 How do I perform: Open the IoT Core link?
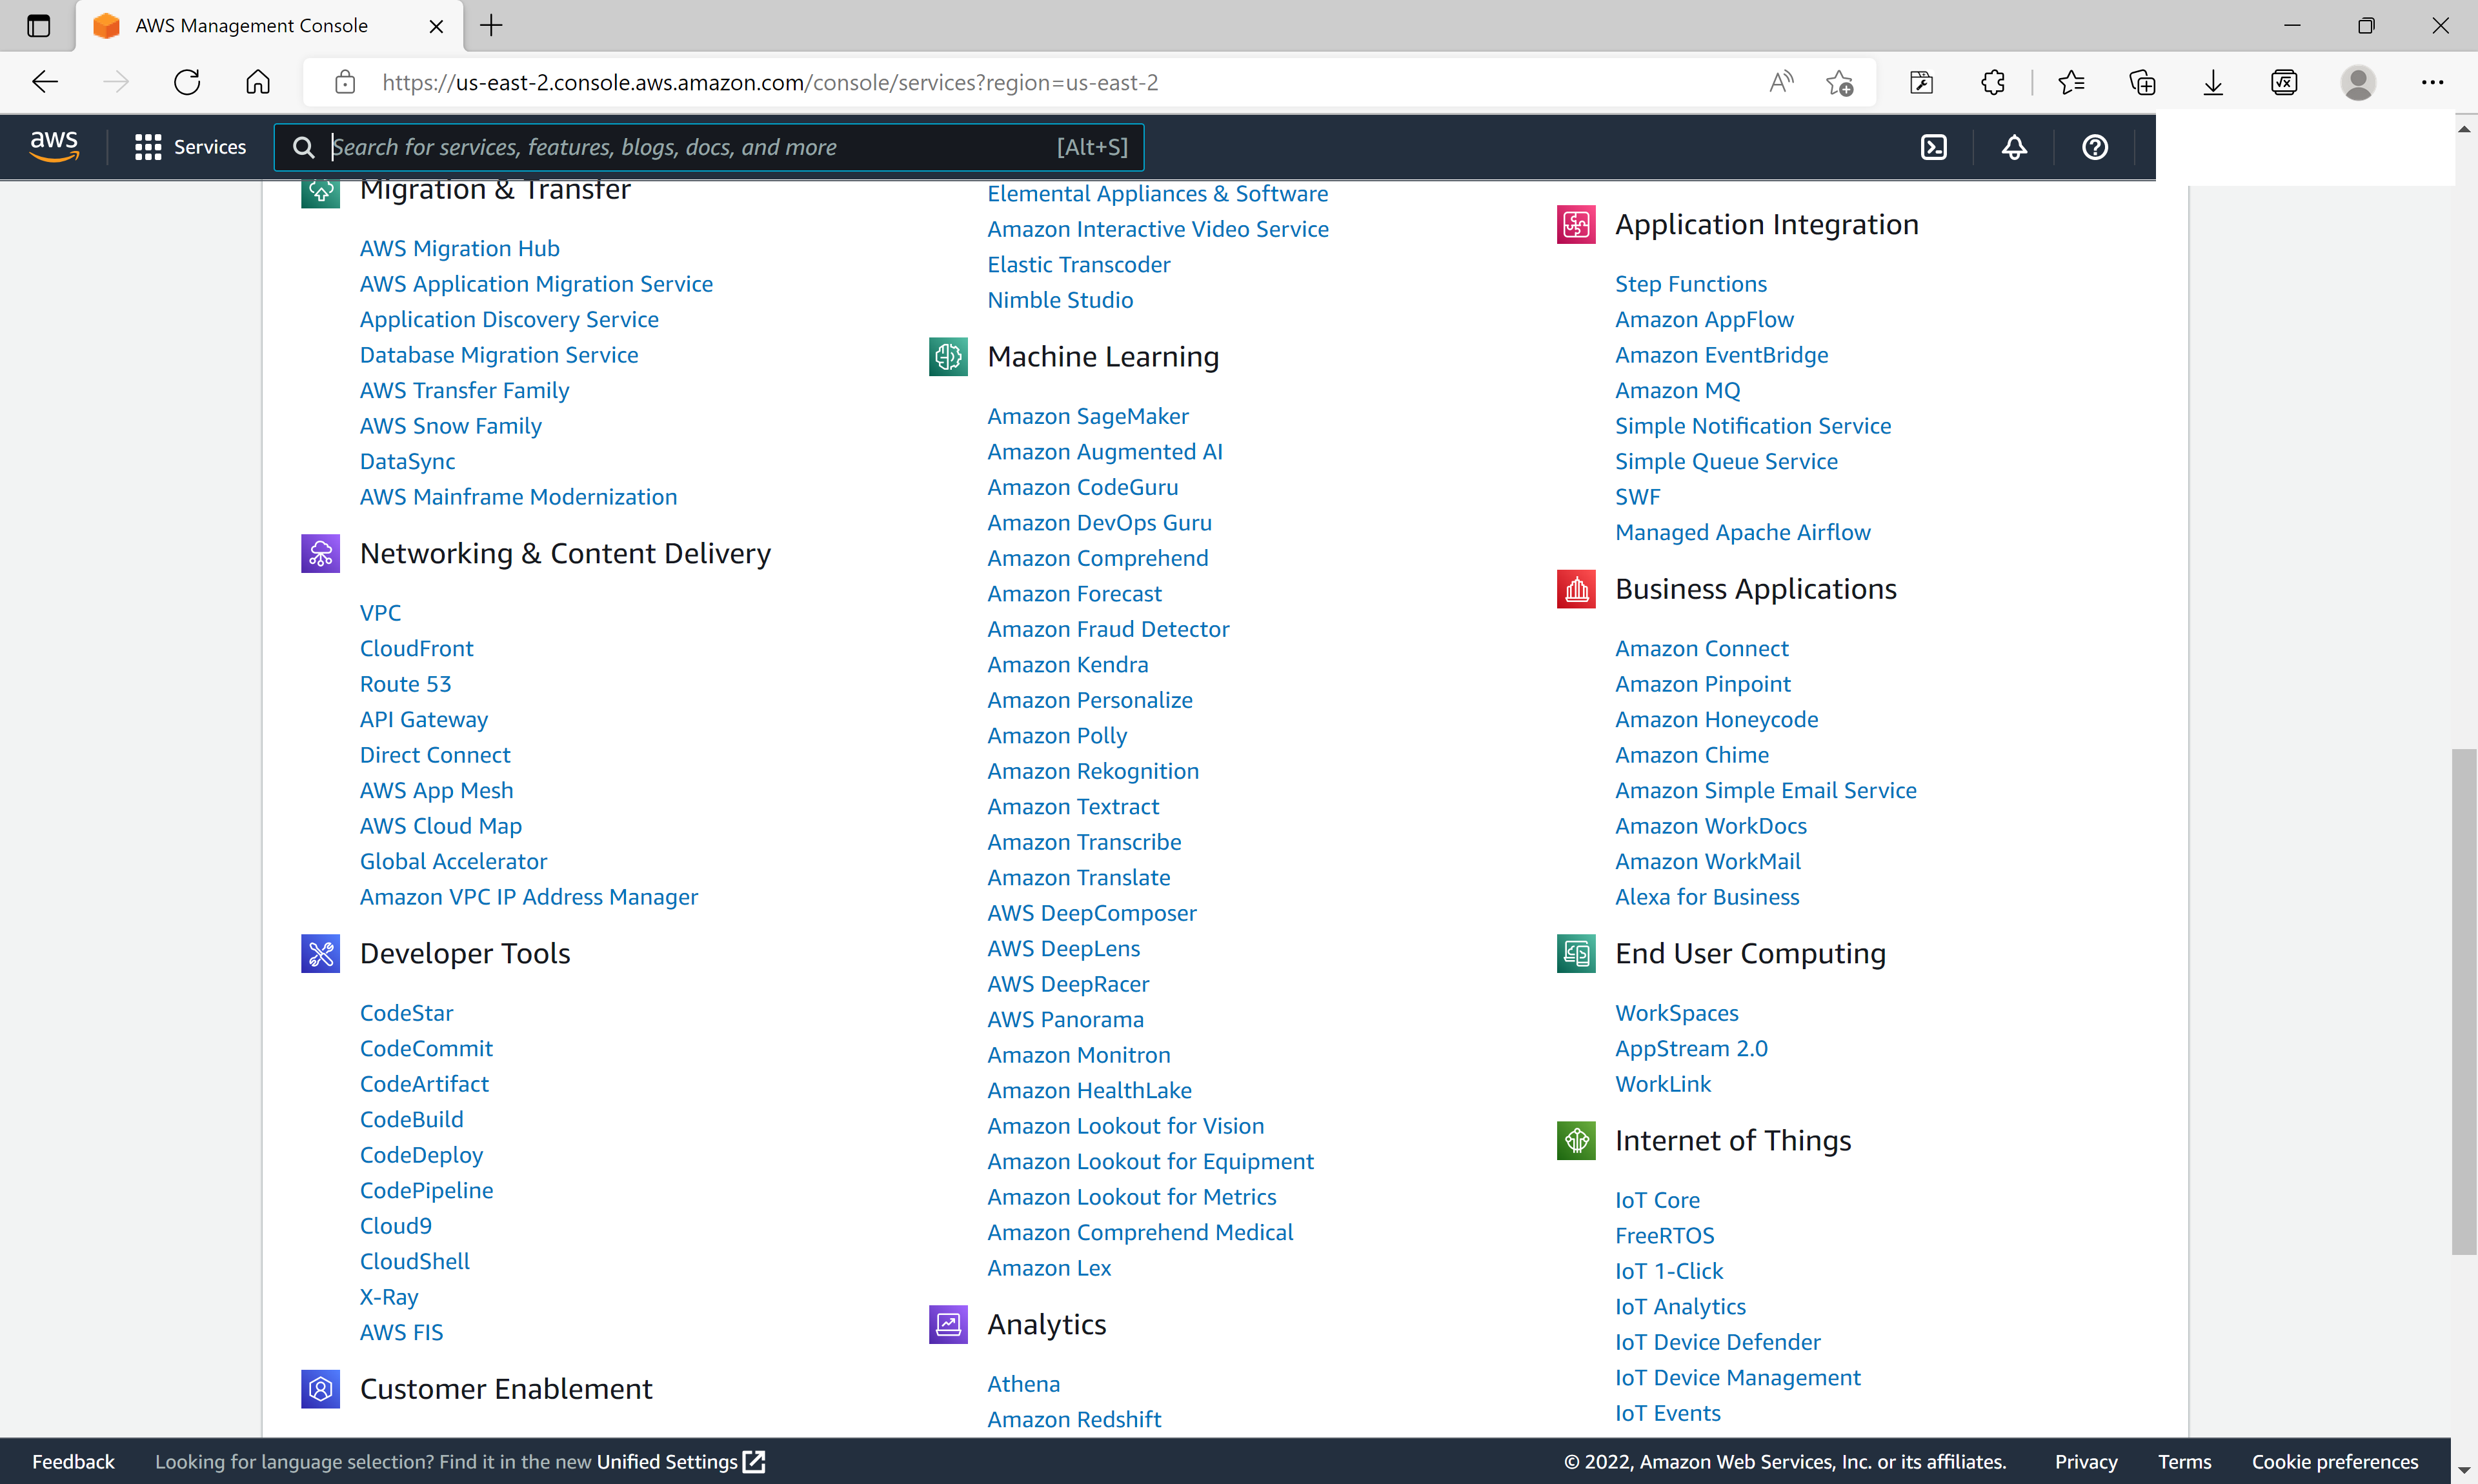coord(1657,1200)
